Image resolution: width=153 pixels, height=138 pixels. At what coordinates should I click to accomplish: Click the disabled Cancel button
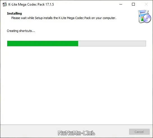click(139, 132)
